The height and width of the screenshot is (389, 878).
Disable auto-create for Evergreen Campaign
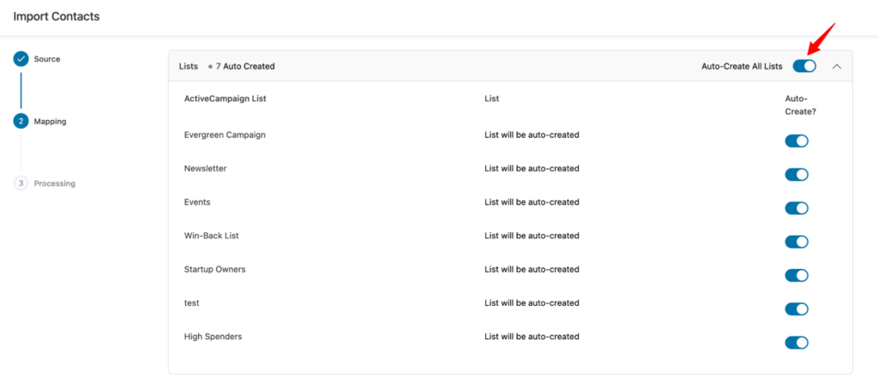[x=797, y=141]
